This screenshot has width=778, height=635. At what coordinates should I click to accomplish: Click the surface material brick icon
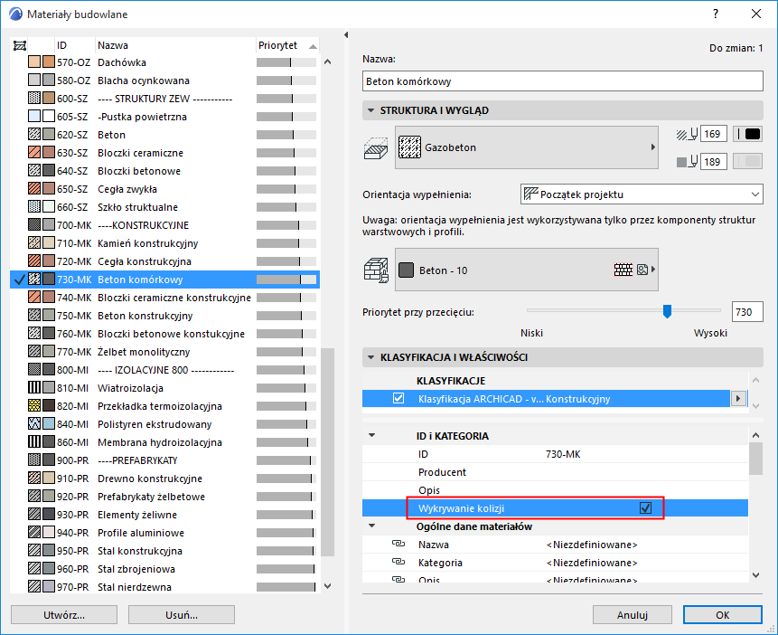click(x=376, y=270)
